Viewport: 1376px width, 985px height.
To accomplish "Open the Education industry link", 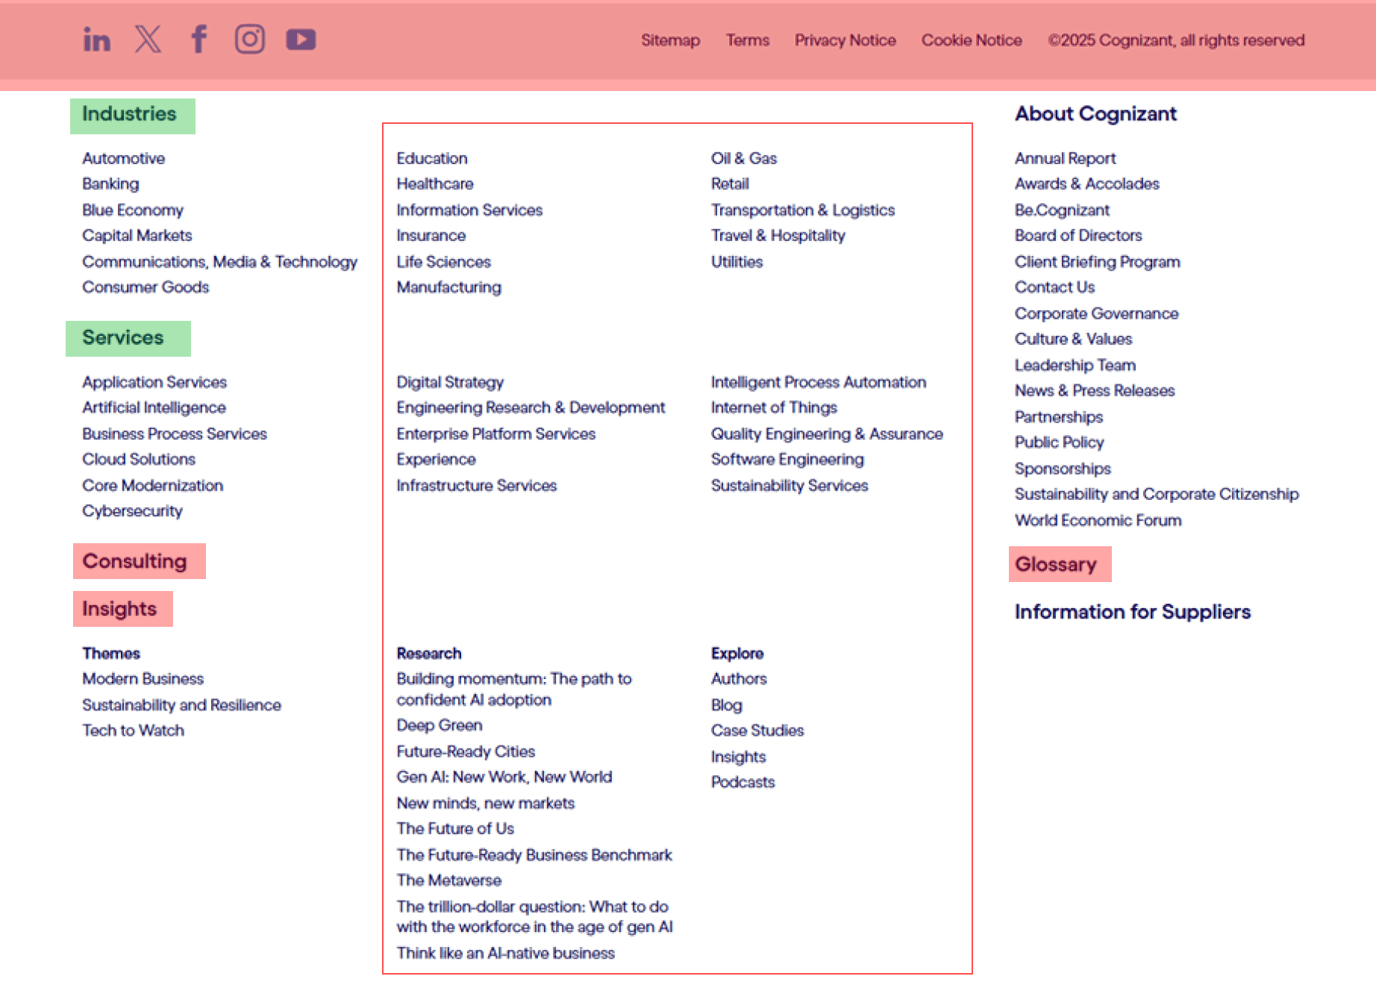I will (432, 158).
